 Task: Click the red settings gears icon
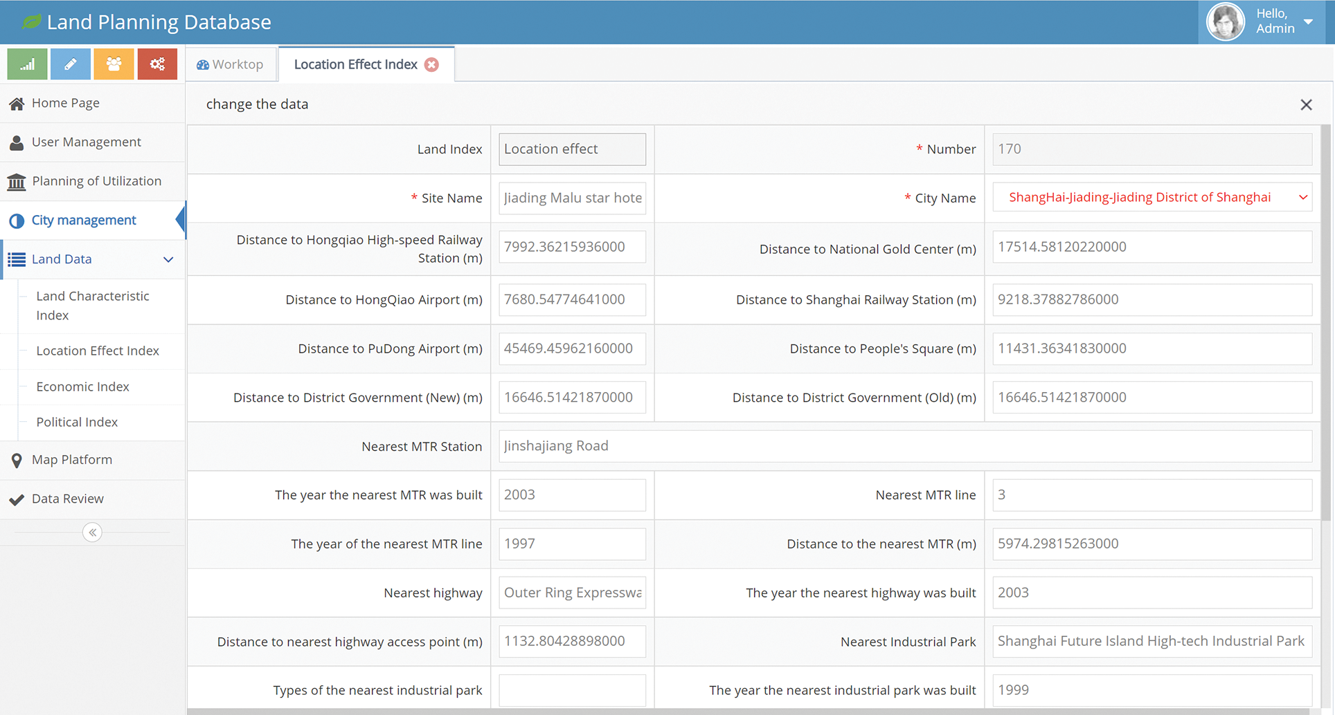pyautogui.click(x=157, y=64)
